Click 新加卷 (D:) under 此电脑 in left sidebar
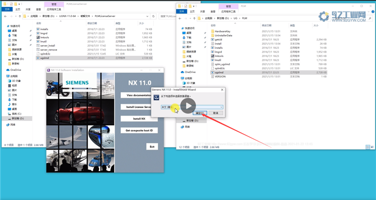 point(18,118)
